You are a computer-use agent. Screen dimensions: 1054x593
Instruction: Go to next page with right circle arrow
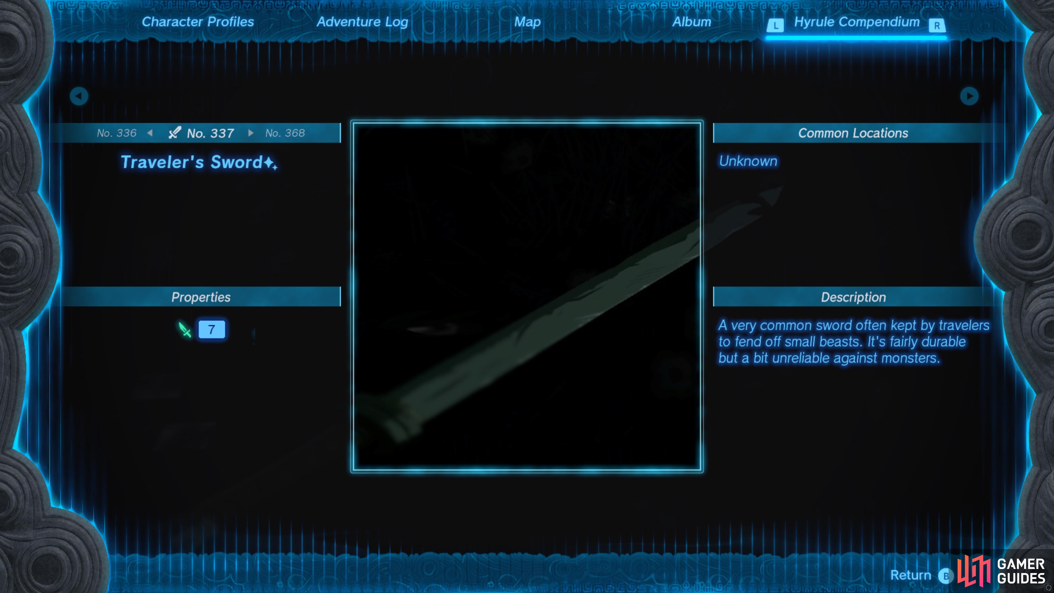tap(969, 96)
